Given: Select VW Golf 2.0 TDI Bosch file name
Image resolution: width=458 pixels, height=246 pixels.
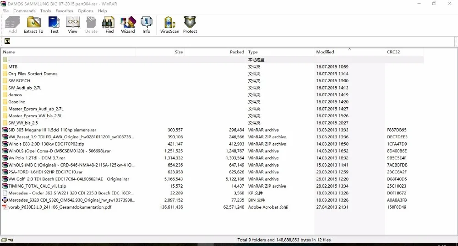Looking at the screenshot, I should click(x=69, y=179).
